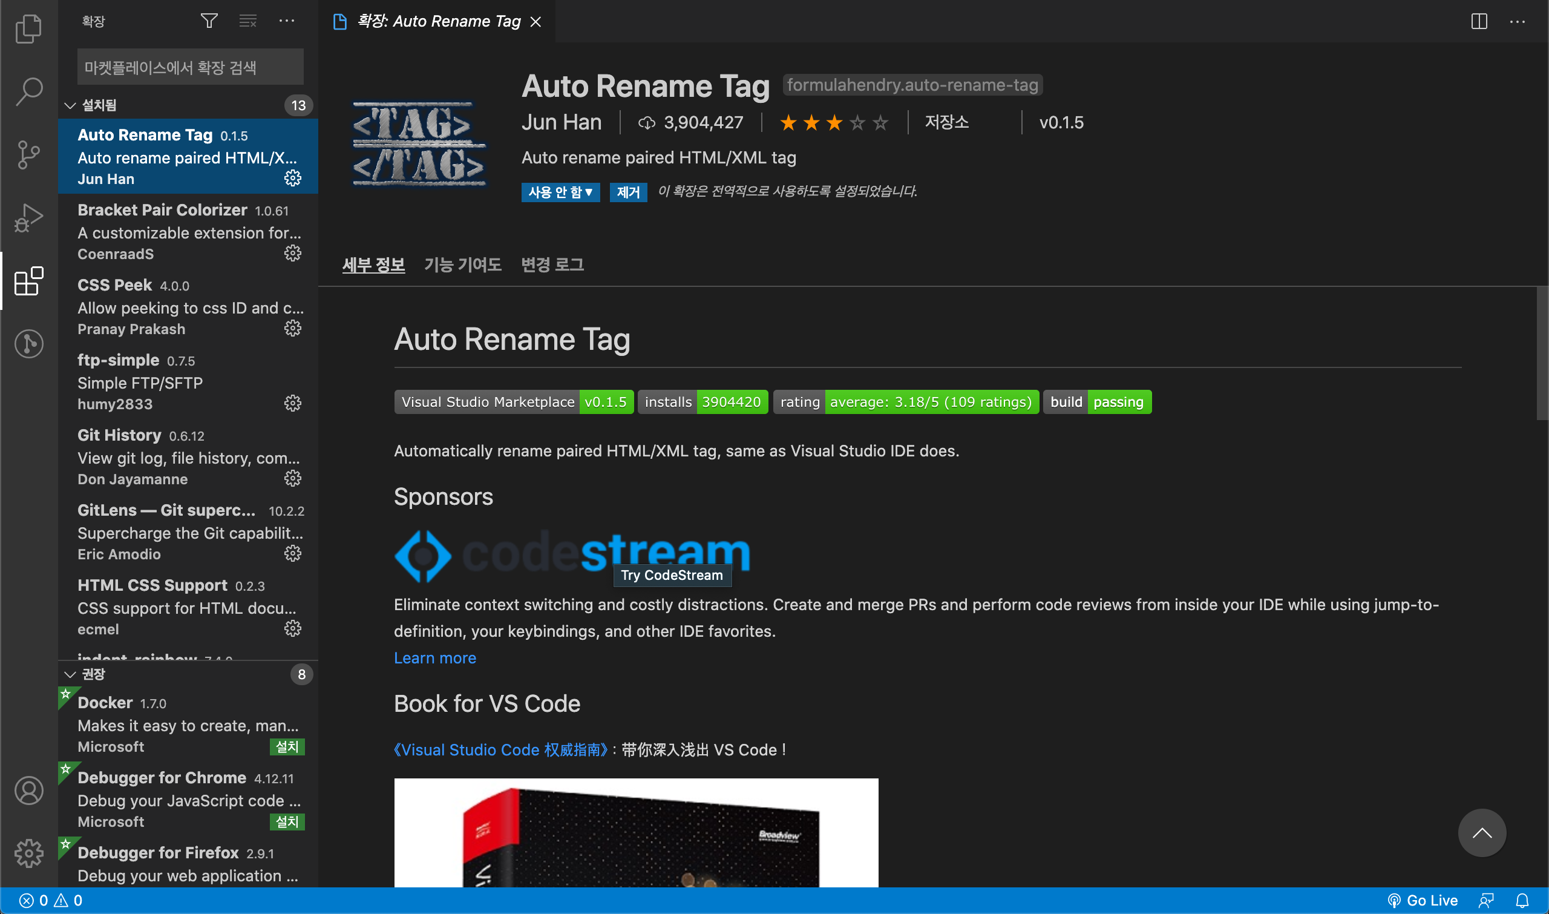This screenshot has height=914, width=1549.
Task: Switch to the 기능 기여도 tab
Action: [462, 265]
